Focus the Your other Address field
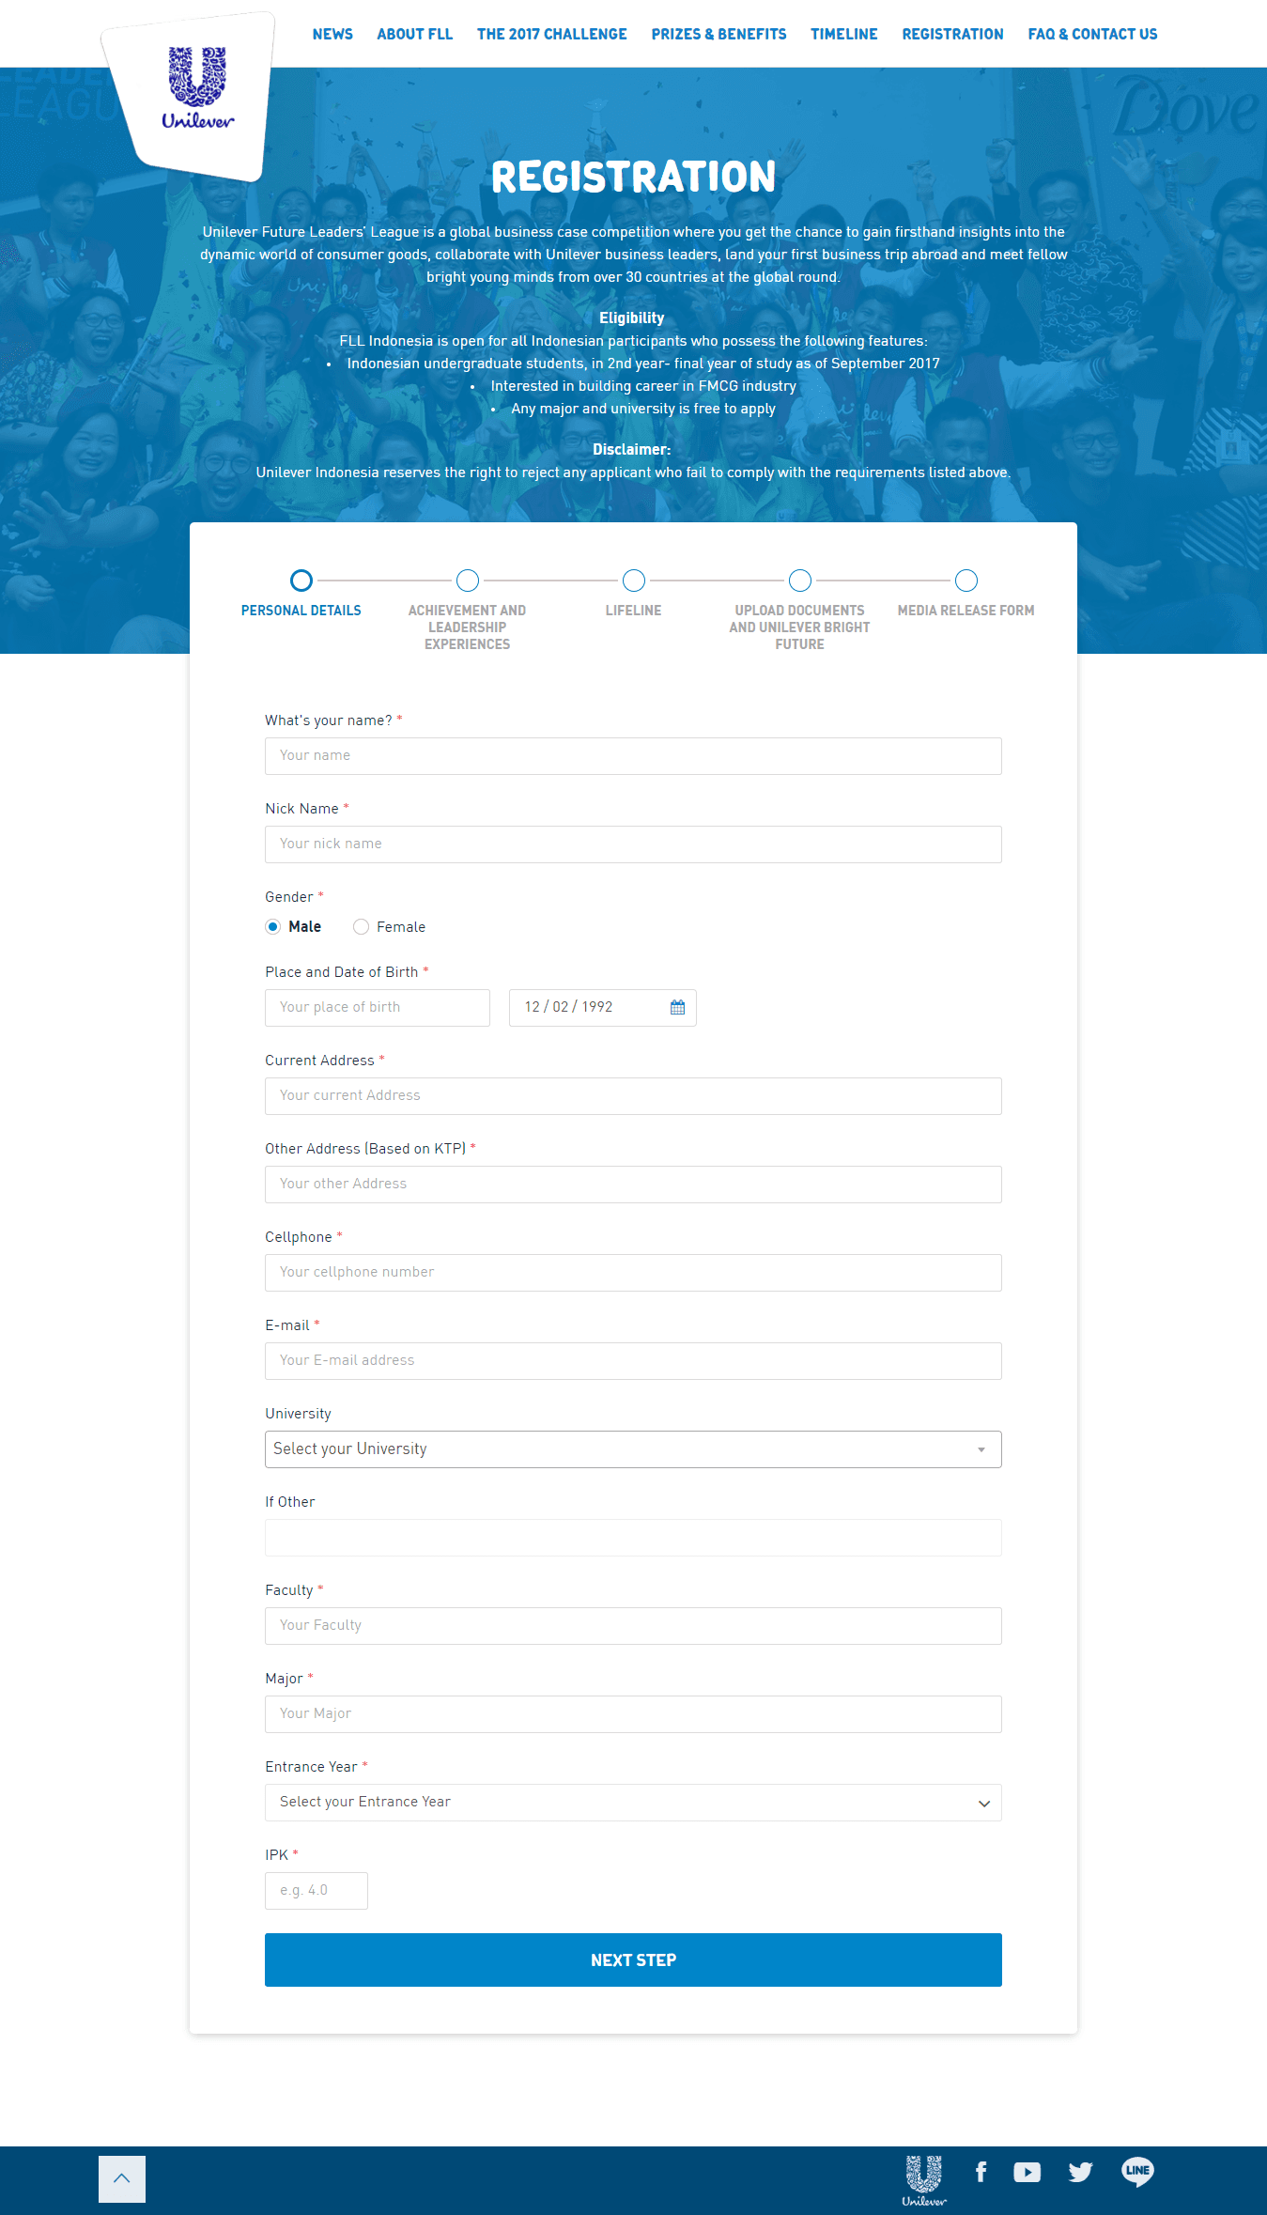1267x2215 pixels. point(633,1185)
